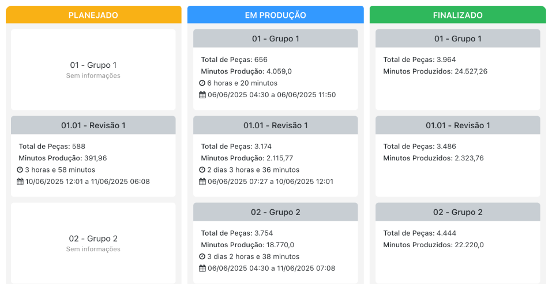Select the FINALIZADO column header
The image size is (552, 284).
(457, 15)
